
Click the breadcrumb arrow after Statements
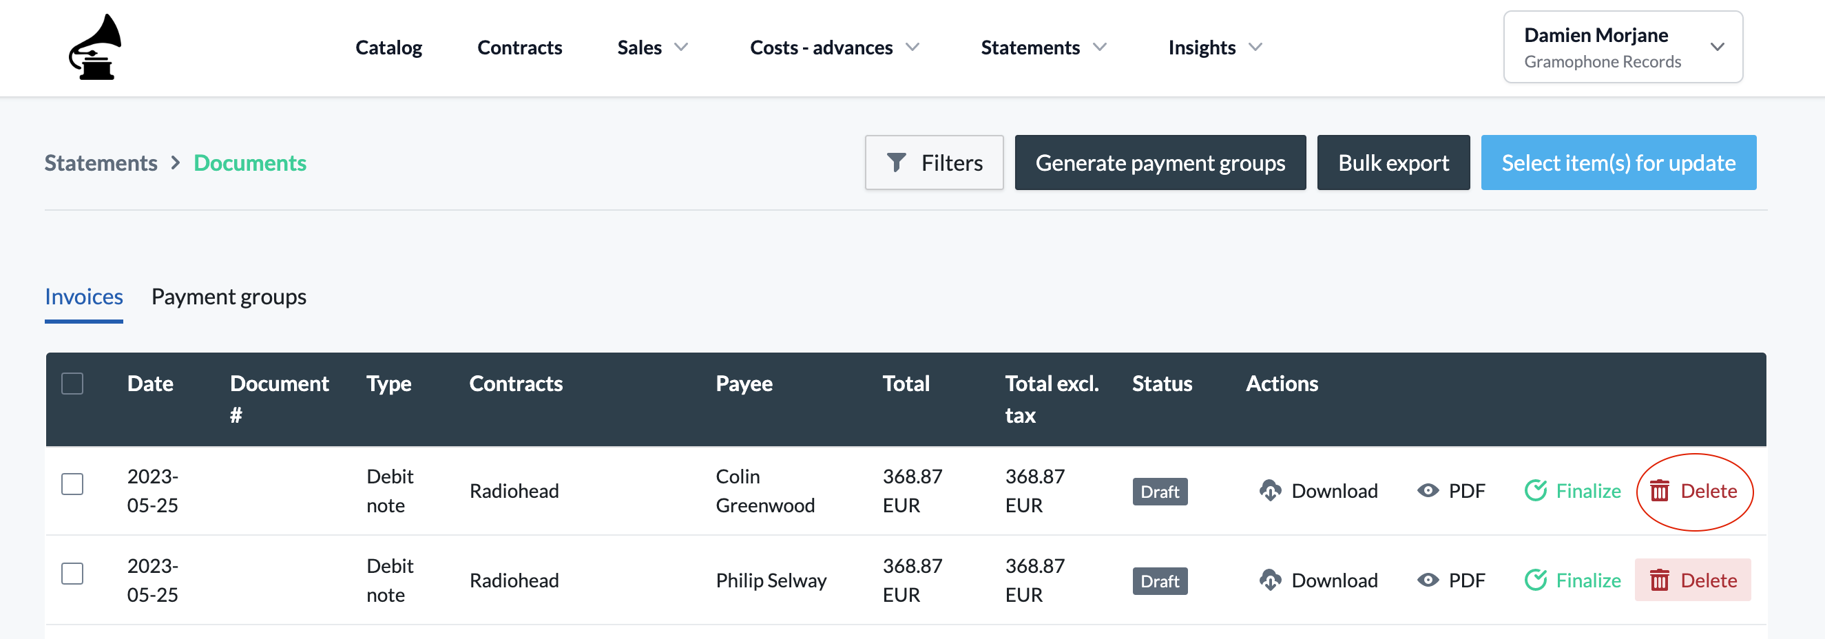[x=176, y=163]
